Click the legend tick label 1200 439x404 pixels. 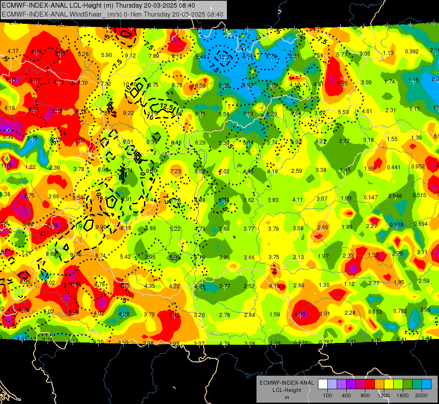pyautogui.click(x=384, y=395)
